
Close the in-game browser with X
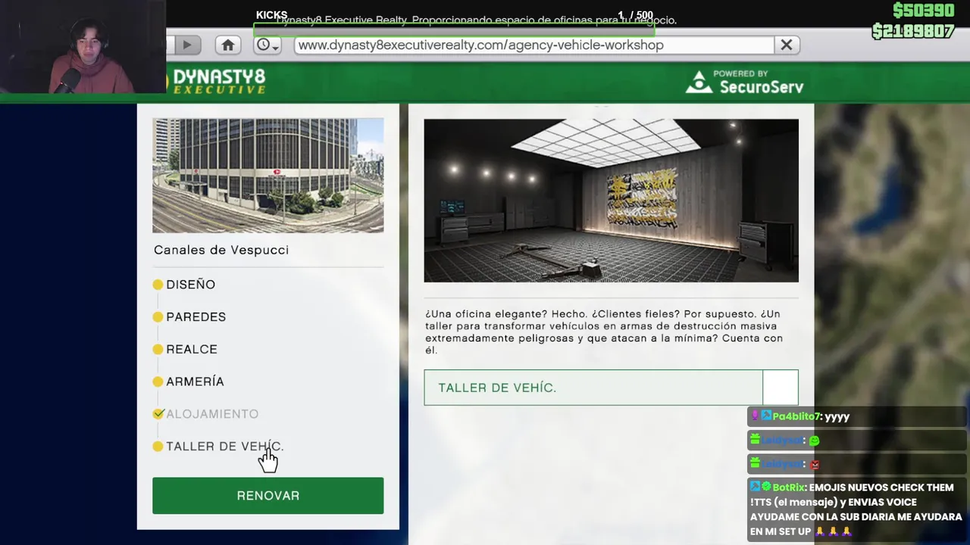(787, 45)
